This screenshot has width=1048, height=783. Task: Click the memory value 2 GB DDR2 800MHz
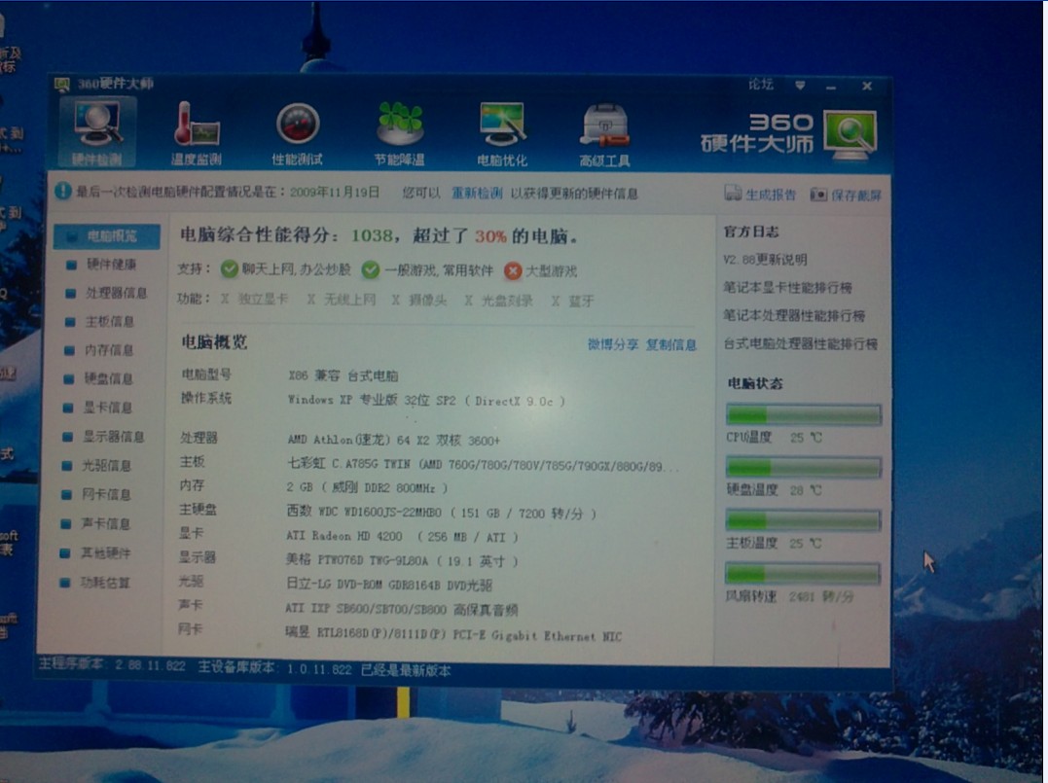point(367,487)
